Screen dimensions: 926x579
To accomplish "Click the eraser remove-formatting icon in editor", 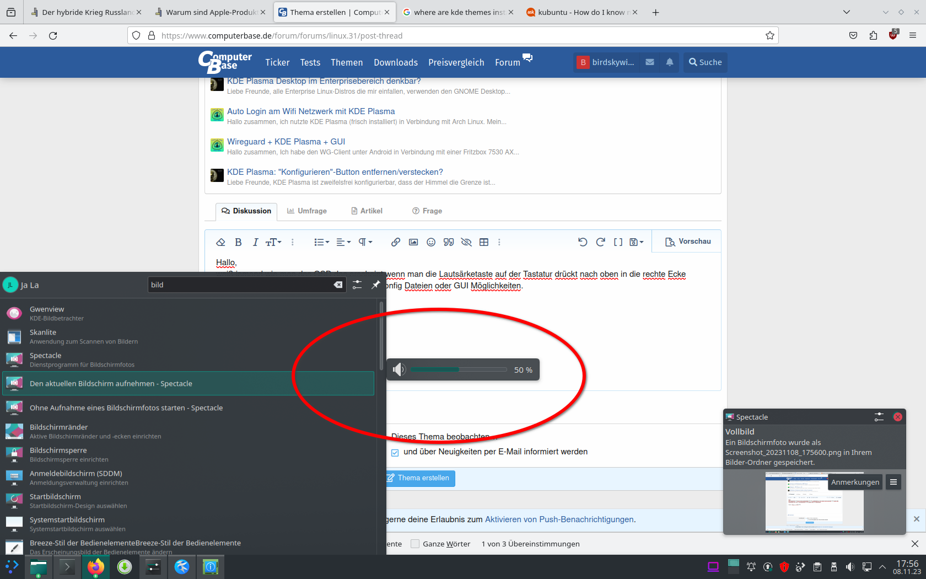I will (220, 242).
